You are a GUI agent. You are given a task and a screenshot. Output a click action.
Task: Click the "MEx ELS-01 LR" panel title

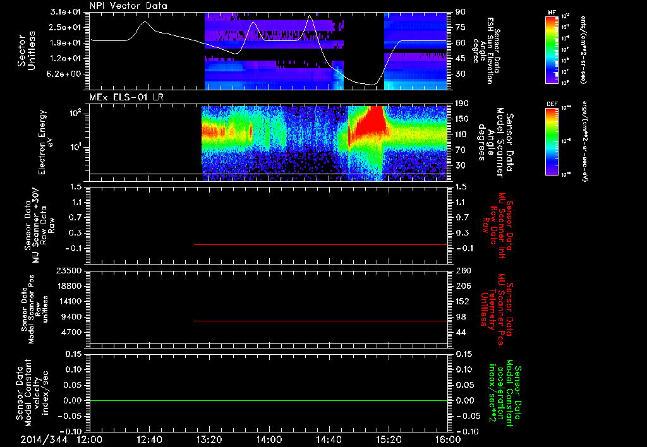pos(128,98)
